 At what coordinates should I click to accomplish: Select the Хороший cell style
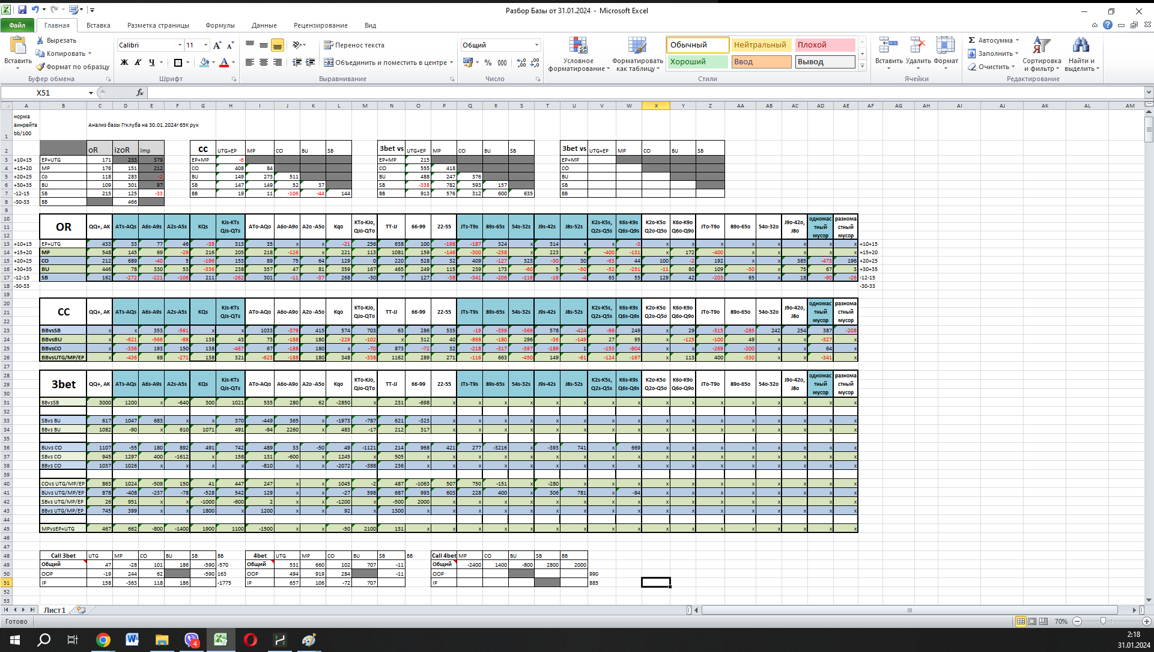tap(697, 62)
